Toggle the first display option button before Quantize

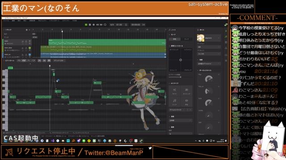click(39, 60)
